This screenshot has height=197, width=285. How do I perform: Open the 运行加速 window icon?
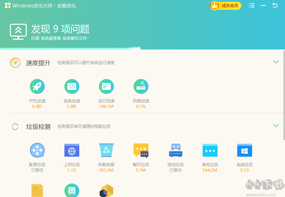tap(106, 87)
